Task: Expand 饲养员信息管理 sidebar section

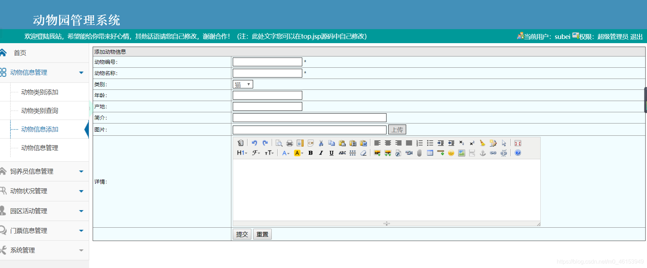Action: click(x=44, y=172)
